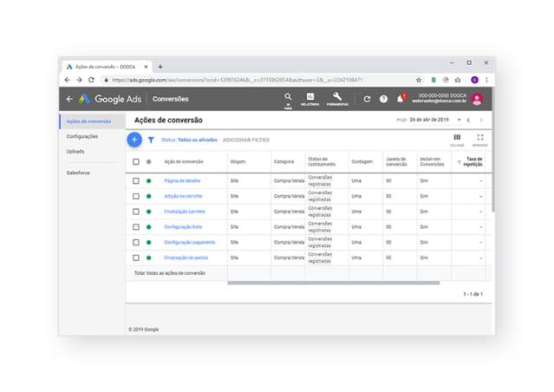This screenshot has width=554, height=392.
Task: Open the Finalização de pedido conversion link
Action: (x=186, y=258)
